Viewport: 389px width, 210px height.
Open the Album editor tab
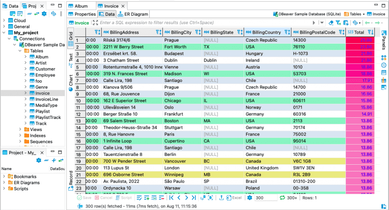pyautogui.click(x=81, y=6)
